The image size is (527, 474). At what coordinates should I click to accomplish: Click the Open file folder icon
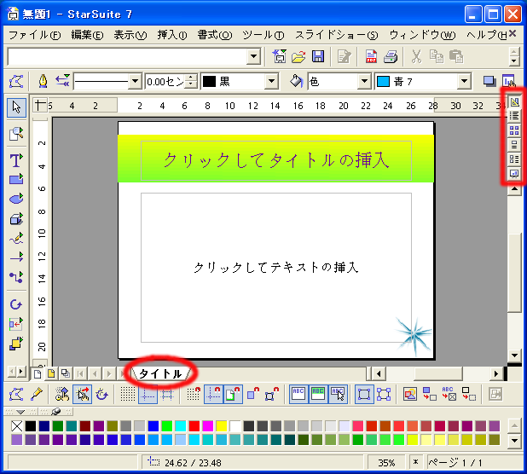click(298, 56)
